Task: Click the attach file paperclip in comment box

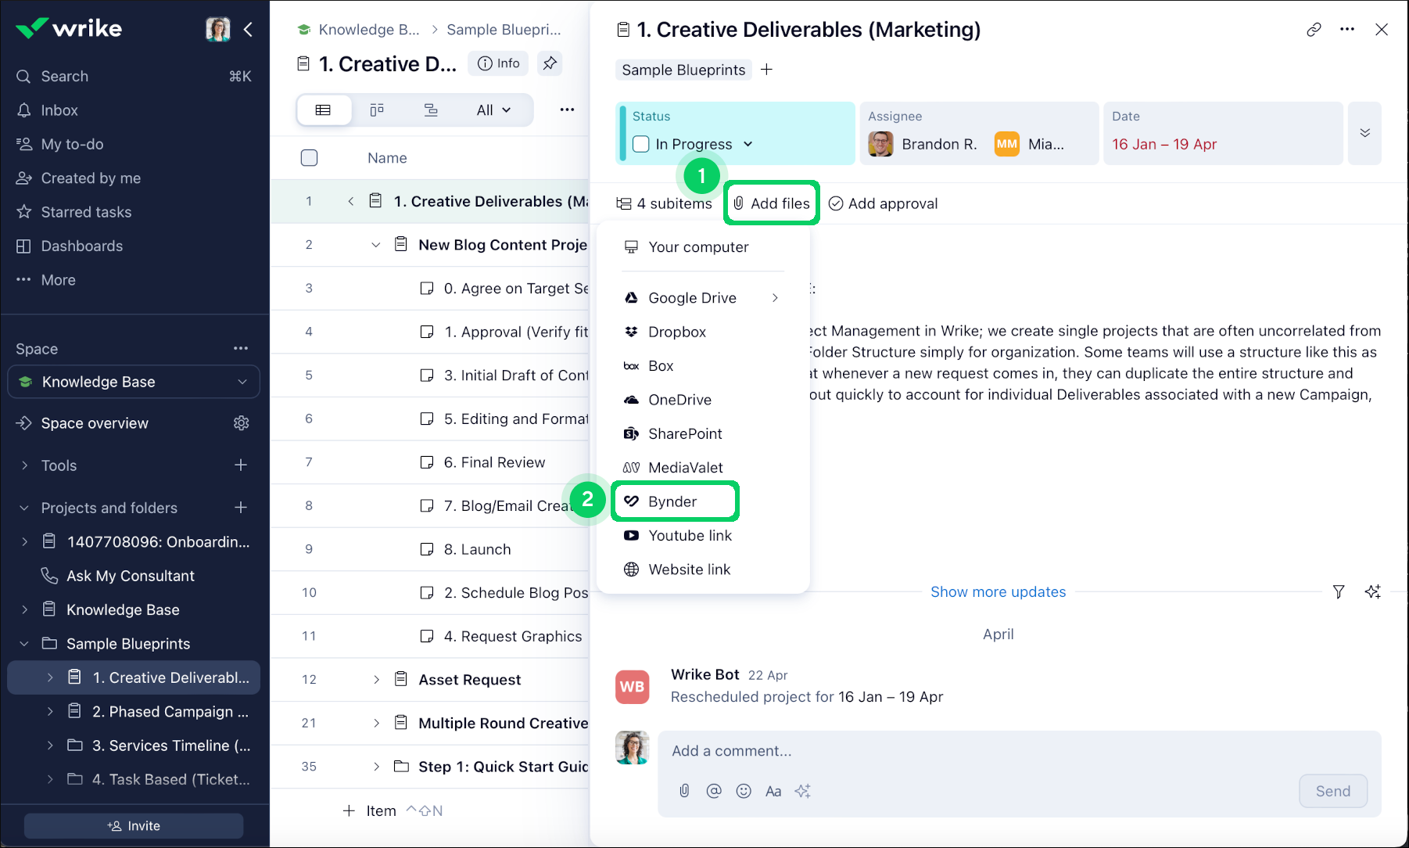Action: [684, 791]
